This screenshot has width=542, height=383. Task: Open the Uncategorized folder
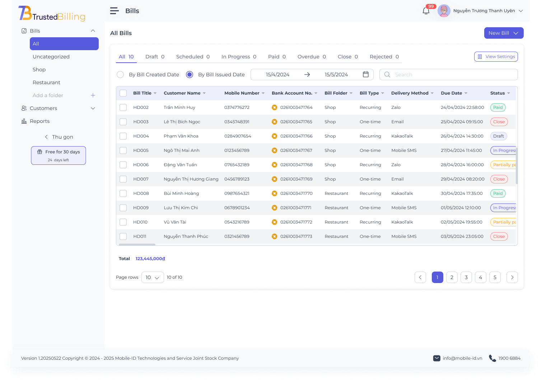tap(64, 57)
